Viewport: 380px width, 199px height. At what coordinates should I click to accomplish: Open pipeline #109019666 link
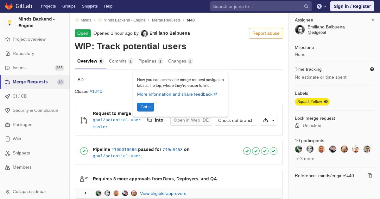[124, 150]
